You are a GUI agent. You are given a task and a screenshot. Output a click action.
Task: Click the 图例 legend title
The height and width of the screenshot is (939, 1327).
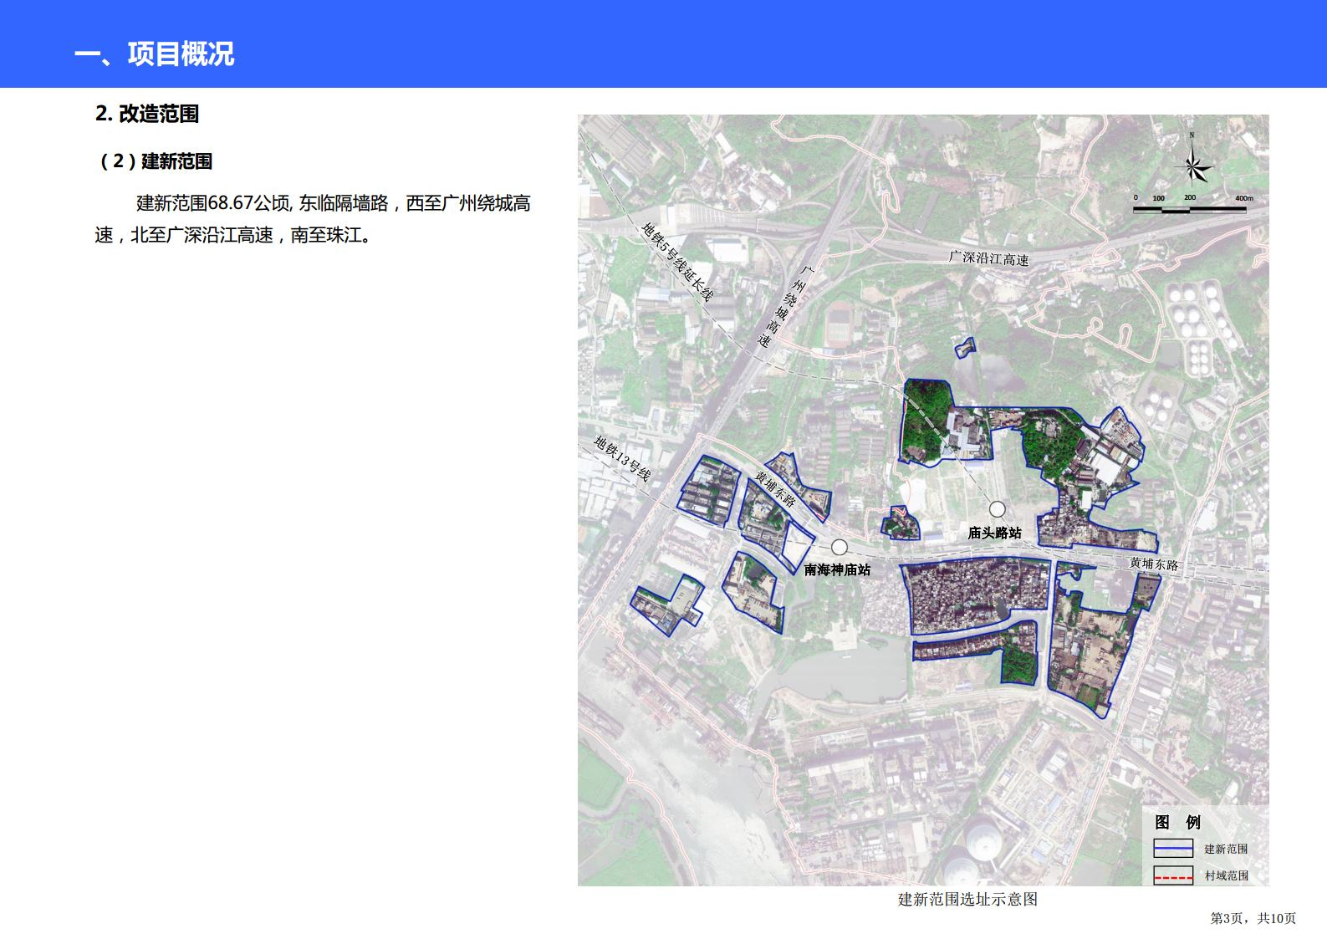1177,822
